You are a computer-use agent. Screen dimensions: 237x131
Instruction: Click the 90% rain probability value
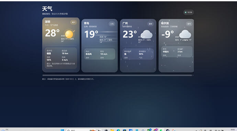[141, 54]
